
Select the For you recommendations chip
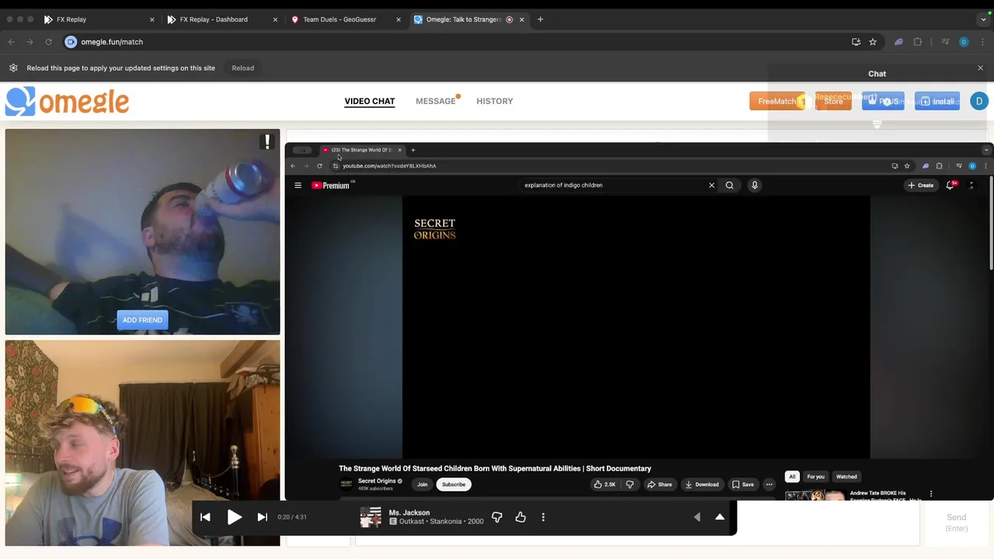coord(815,477)
